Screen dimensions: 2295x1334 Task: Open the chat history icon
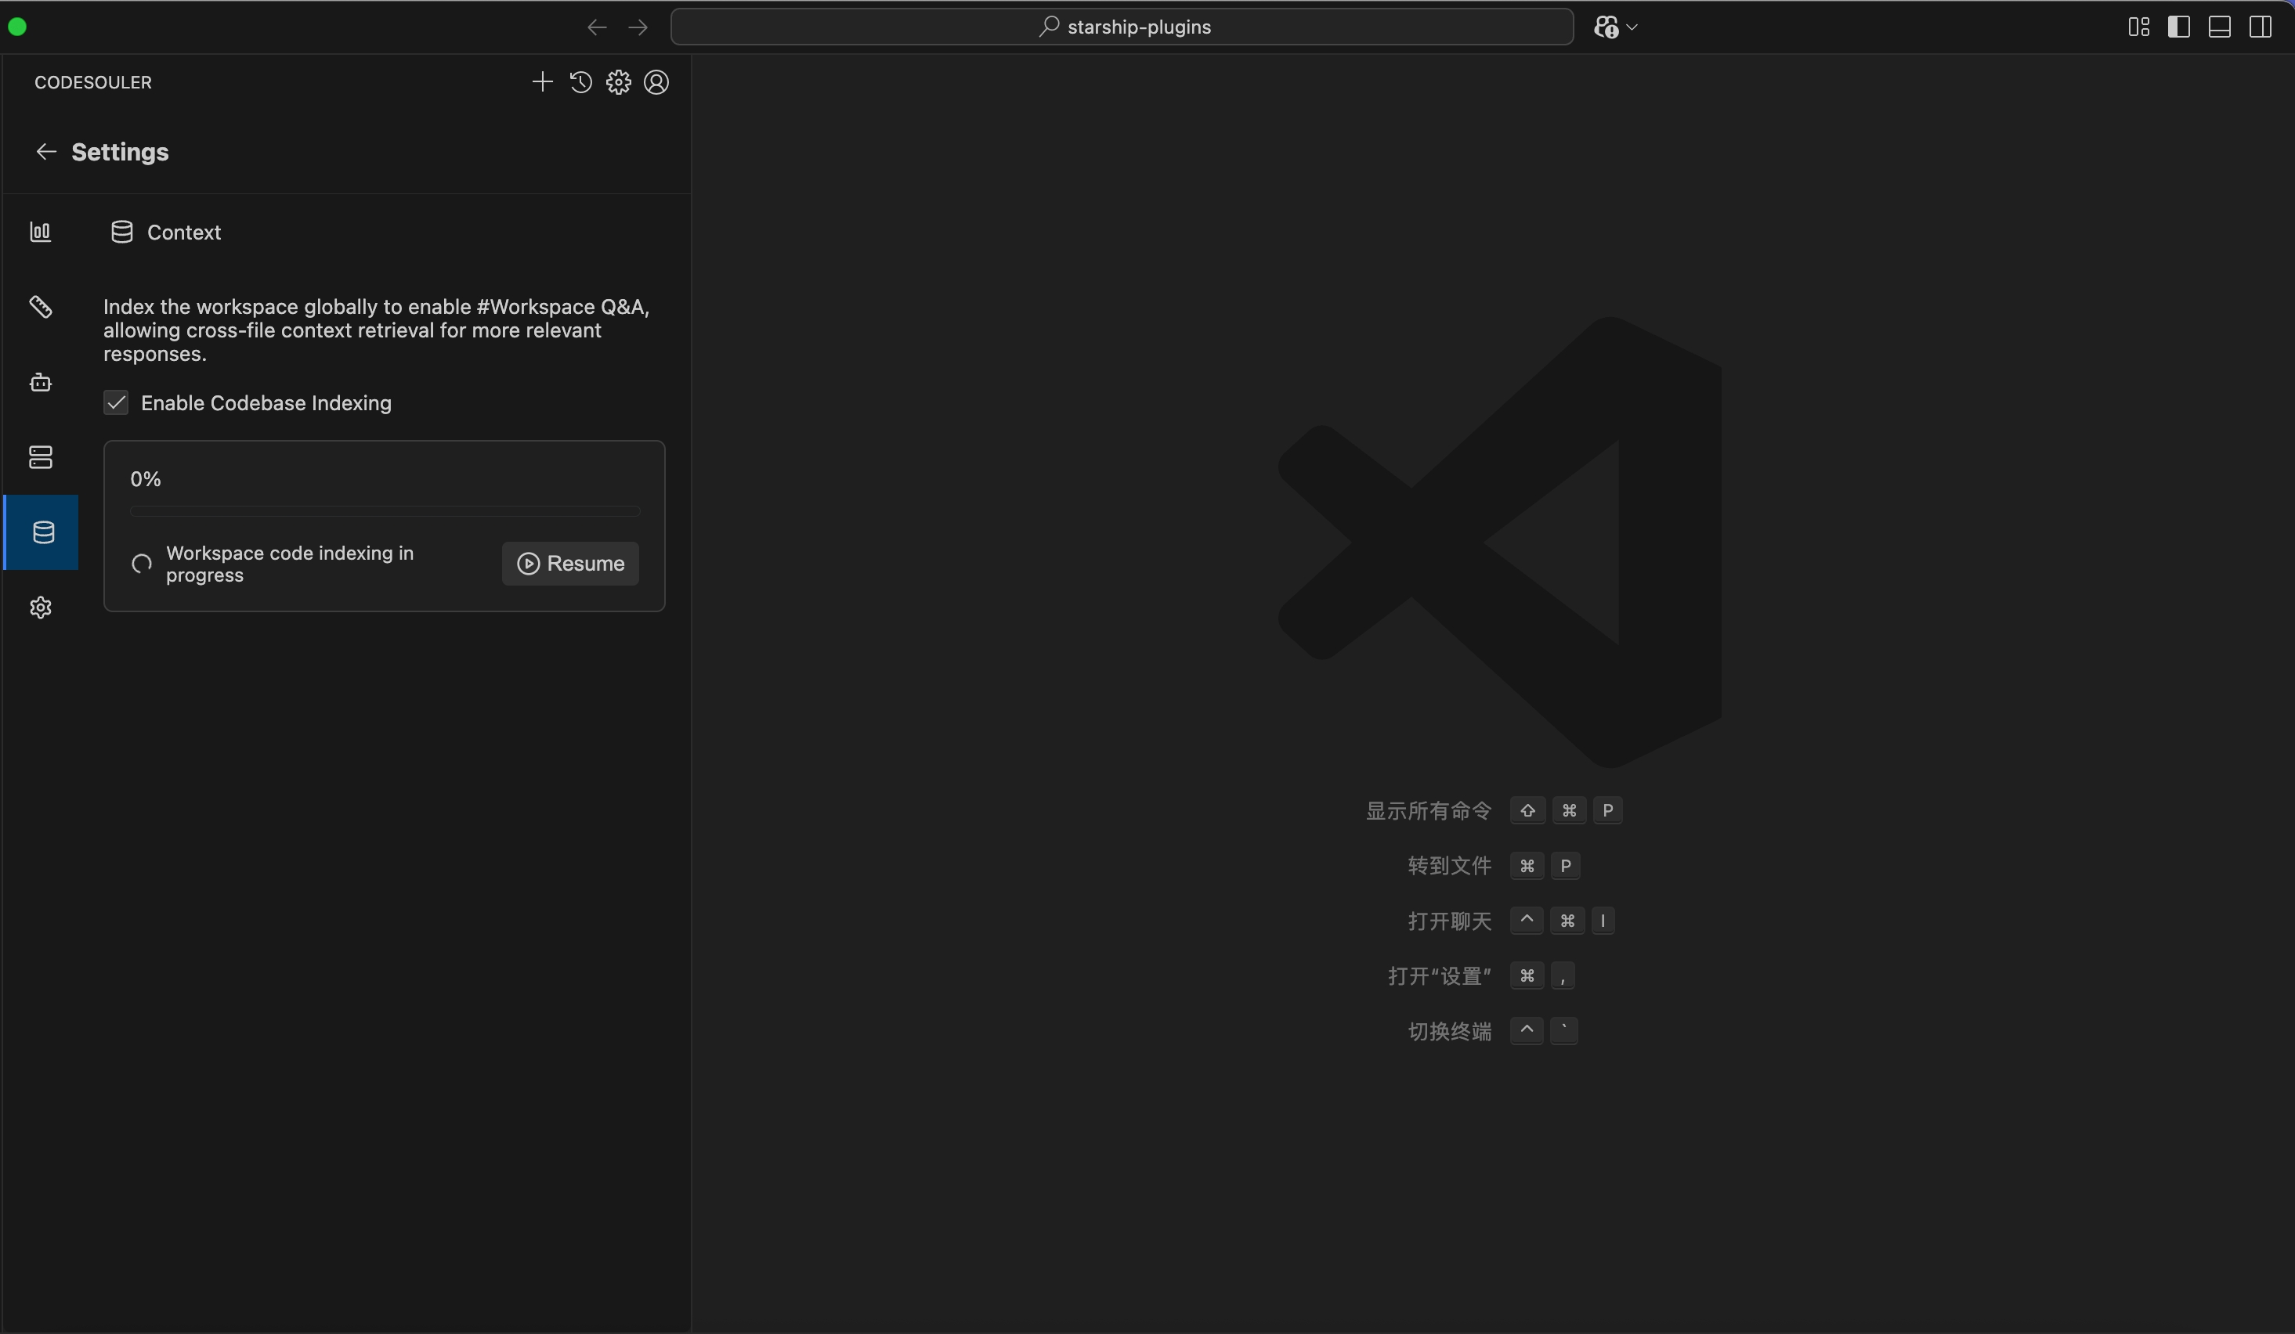click(x=580, y=82)
